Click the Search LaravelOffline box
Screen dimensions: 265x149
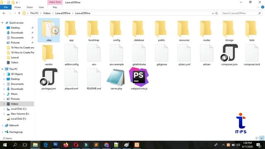[x=241, y=13]
